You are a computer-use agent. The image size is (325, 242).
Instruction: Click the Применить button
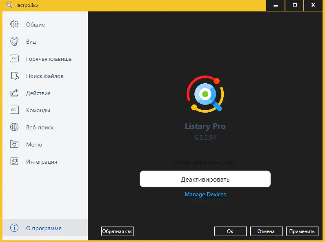pyautogui.click(x=302, y=231)
